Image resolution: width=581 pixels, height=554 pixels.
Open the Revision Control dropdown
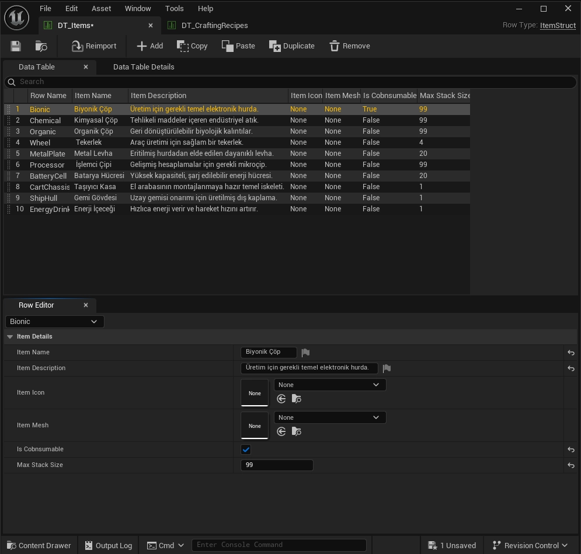530,545
